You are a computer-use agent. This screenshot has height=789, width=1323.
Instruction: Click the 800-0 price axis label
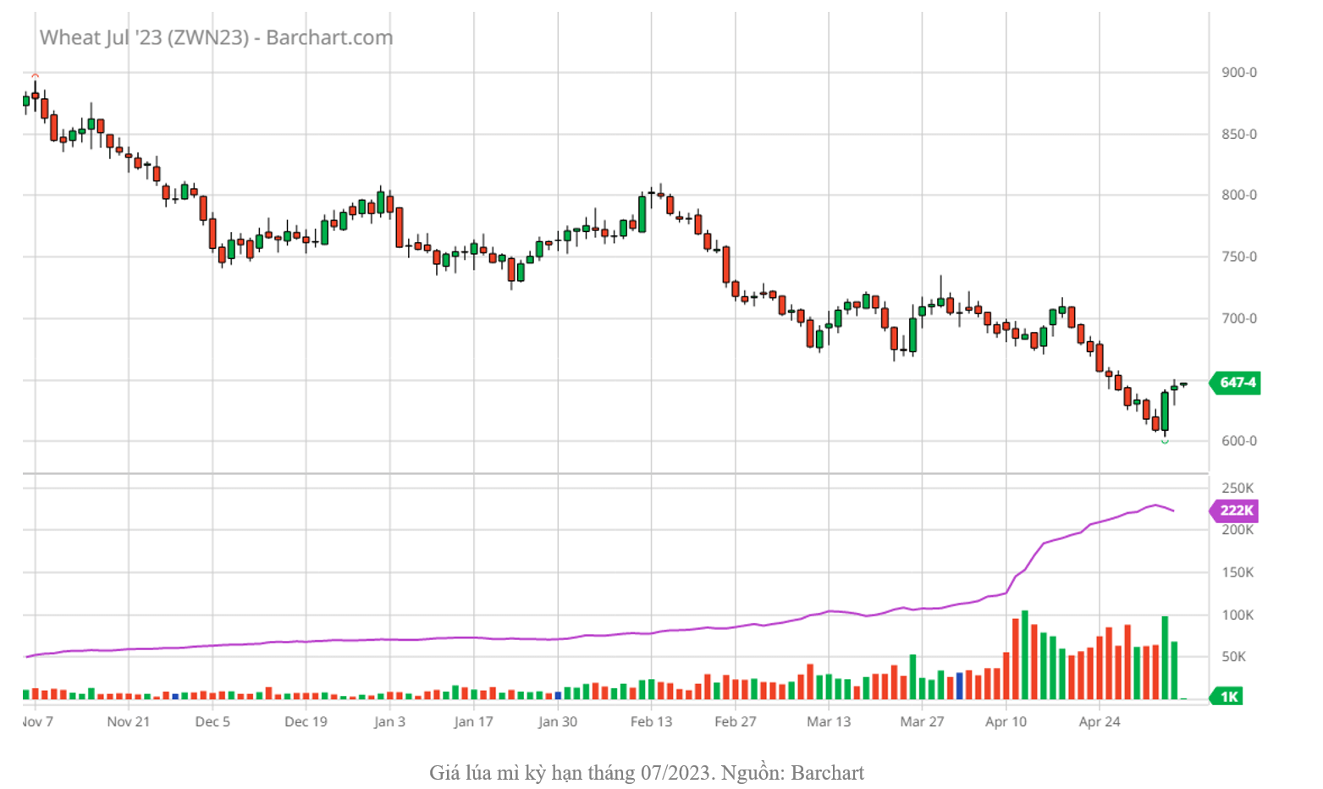tap(1238, 195)
